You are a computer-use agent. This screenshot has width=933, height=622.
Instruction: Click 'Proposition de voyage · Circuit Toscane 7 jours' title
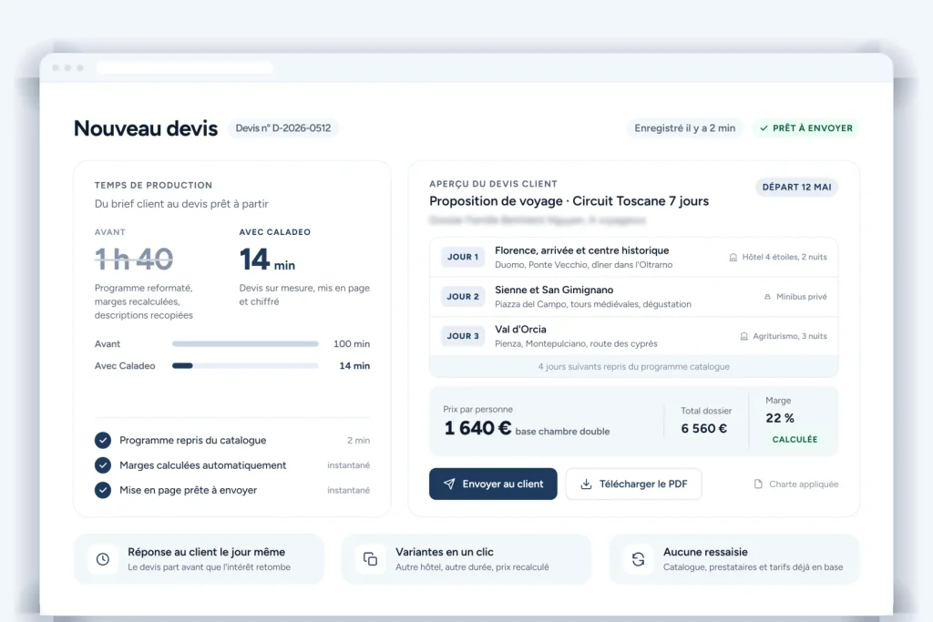pyautogui.click(x=569, y=201)
